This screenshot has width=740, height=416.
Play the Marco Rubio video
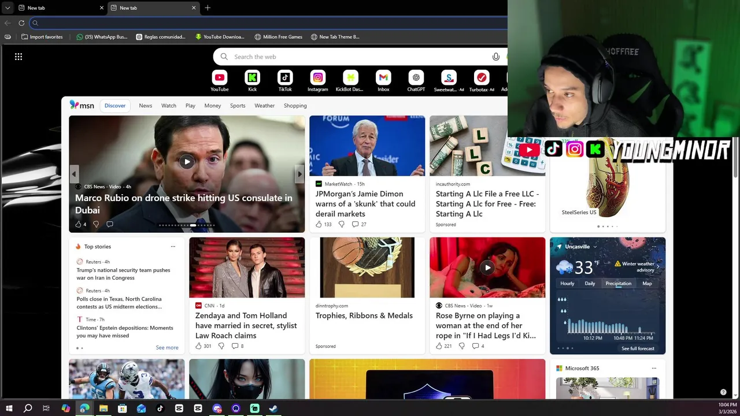(187, 162)
